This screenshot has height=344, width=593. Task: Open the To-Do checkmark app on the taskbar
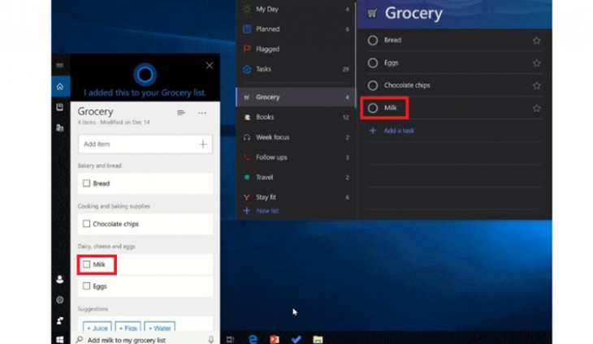[x=296, y=339]
